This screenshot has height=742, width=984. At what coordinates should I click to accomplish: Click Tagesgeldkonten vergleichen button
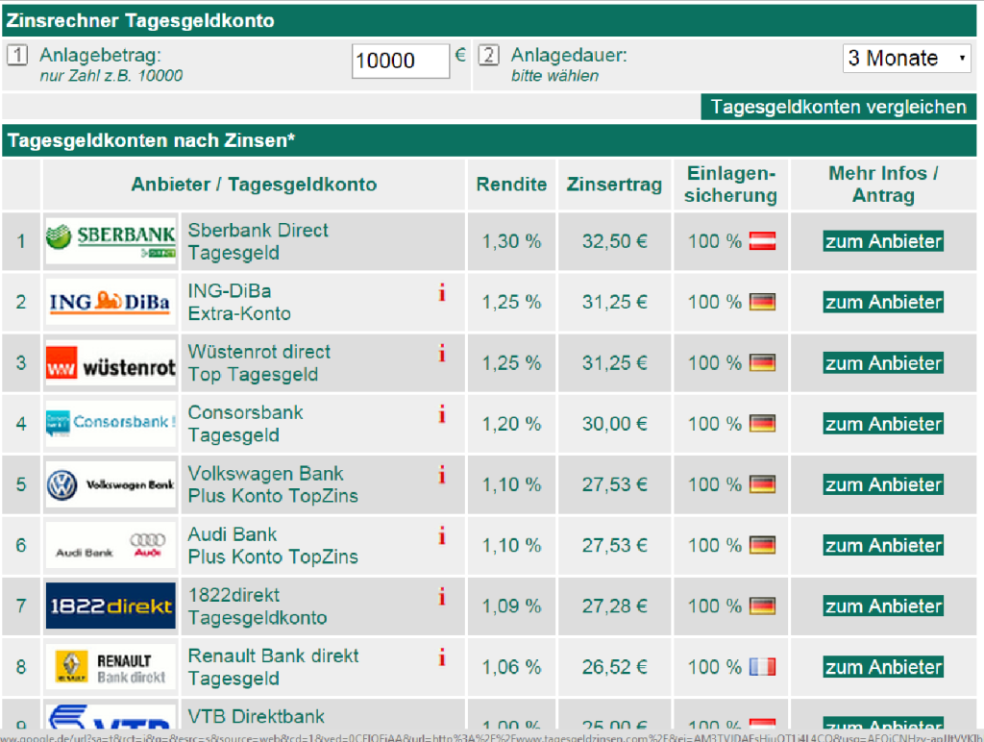click(x=838, y=107)
